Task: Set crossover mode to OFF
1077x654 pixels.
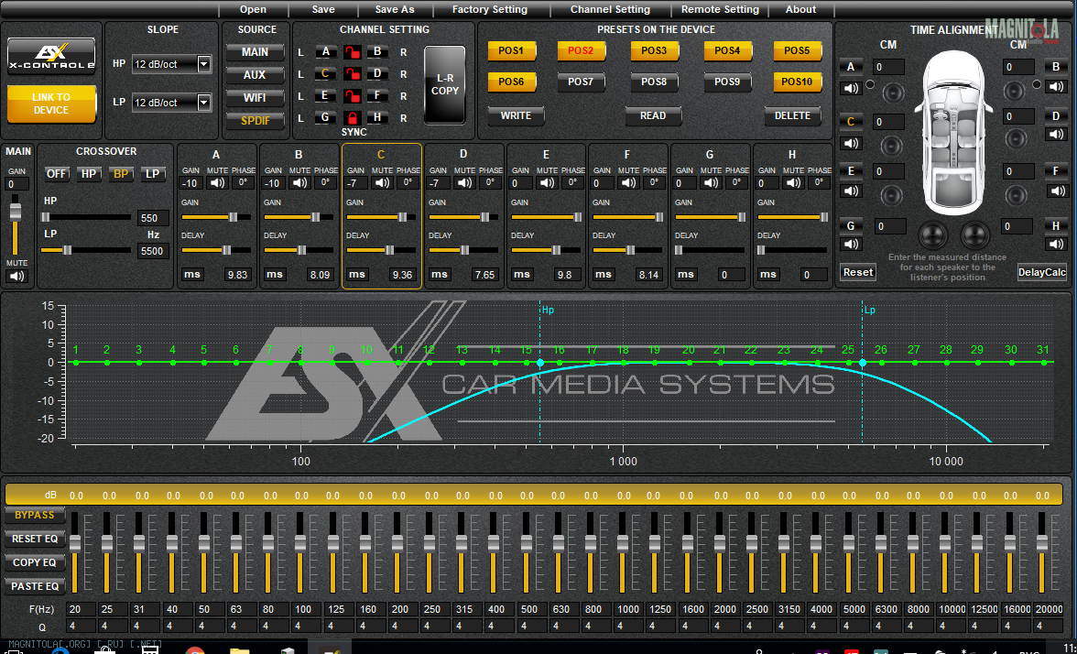Action: point(57,174)
